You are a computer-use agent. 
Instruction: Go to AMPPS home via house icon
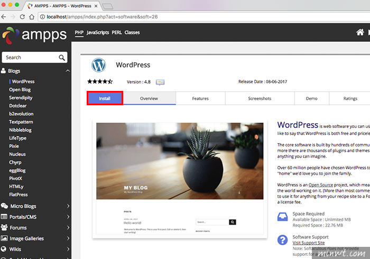click(360, 32)
